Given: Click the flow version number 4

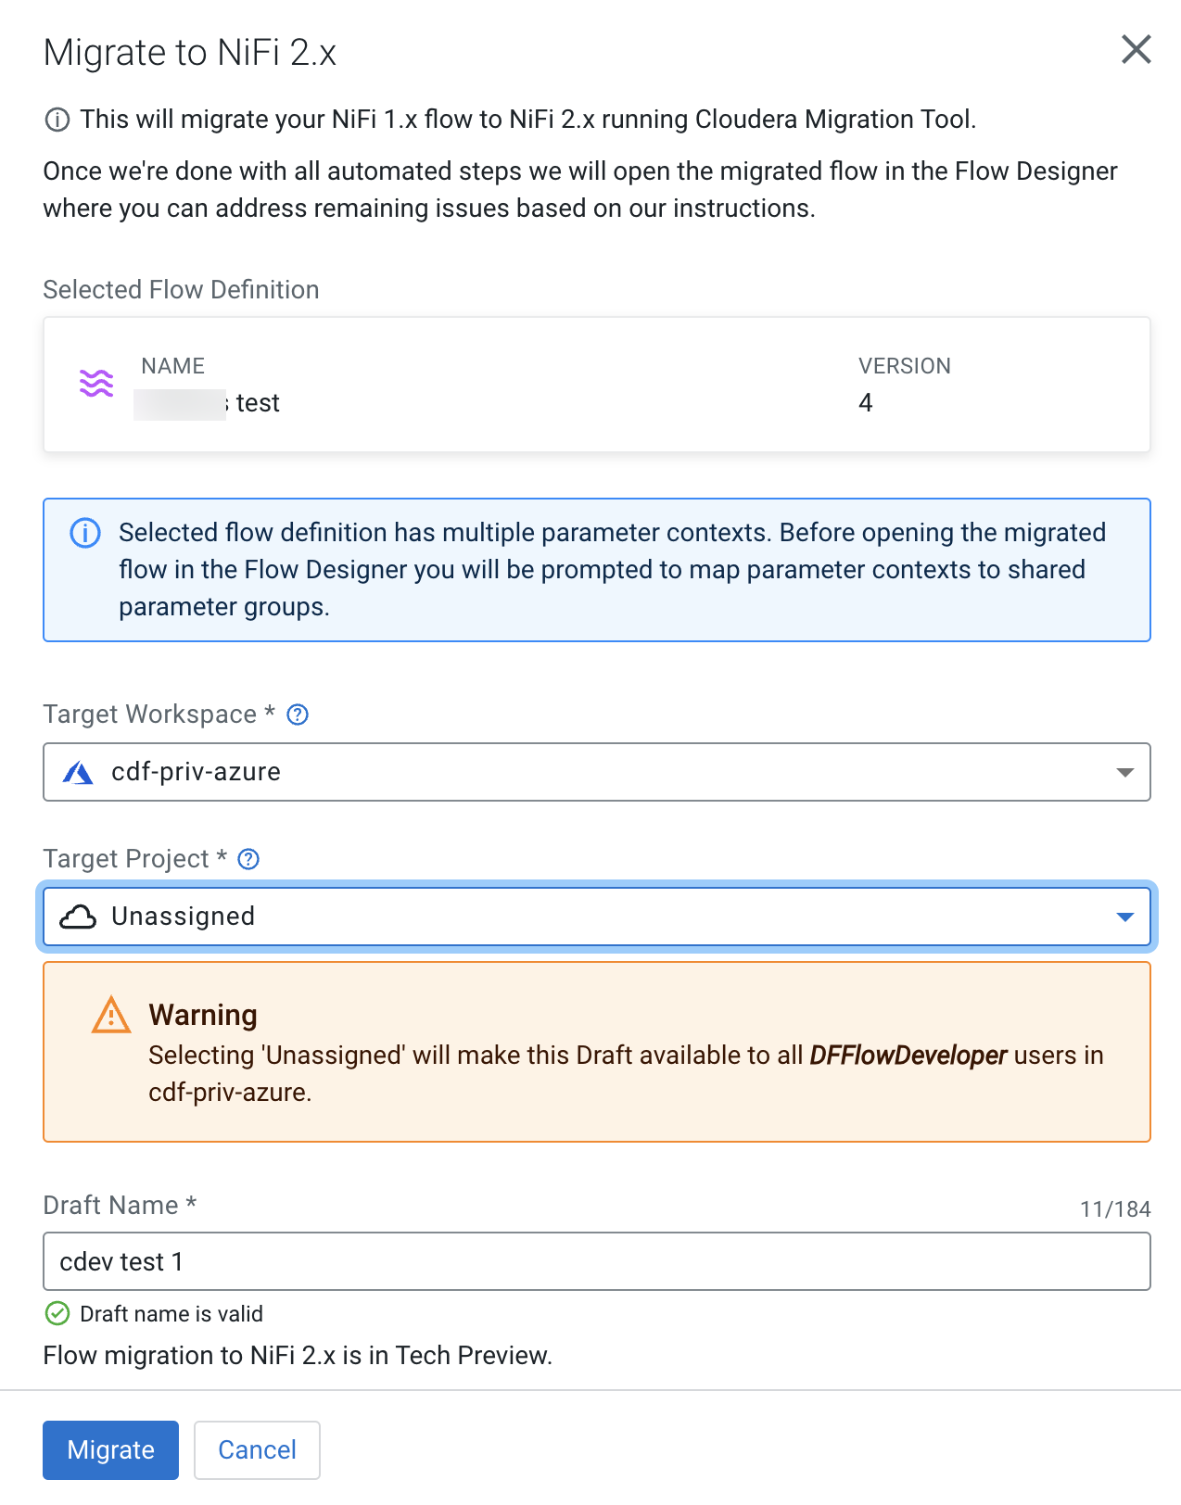Looking at the screenshot, I should point(866,403).
